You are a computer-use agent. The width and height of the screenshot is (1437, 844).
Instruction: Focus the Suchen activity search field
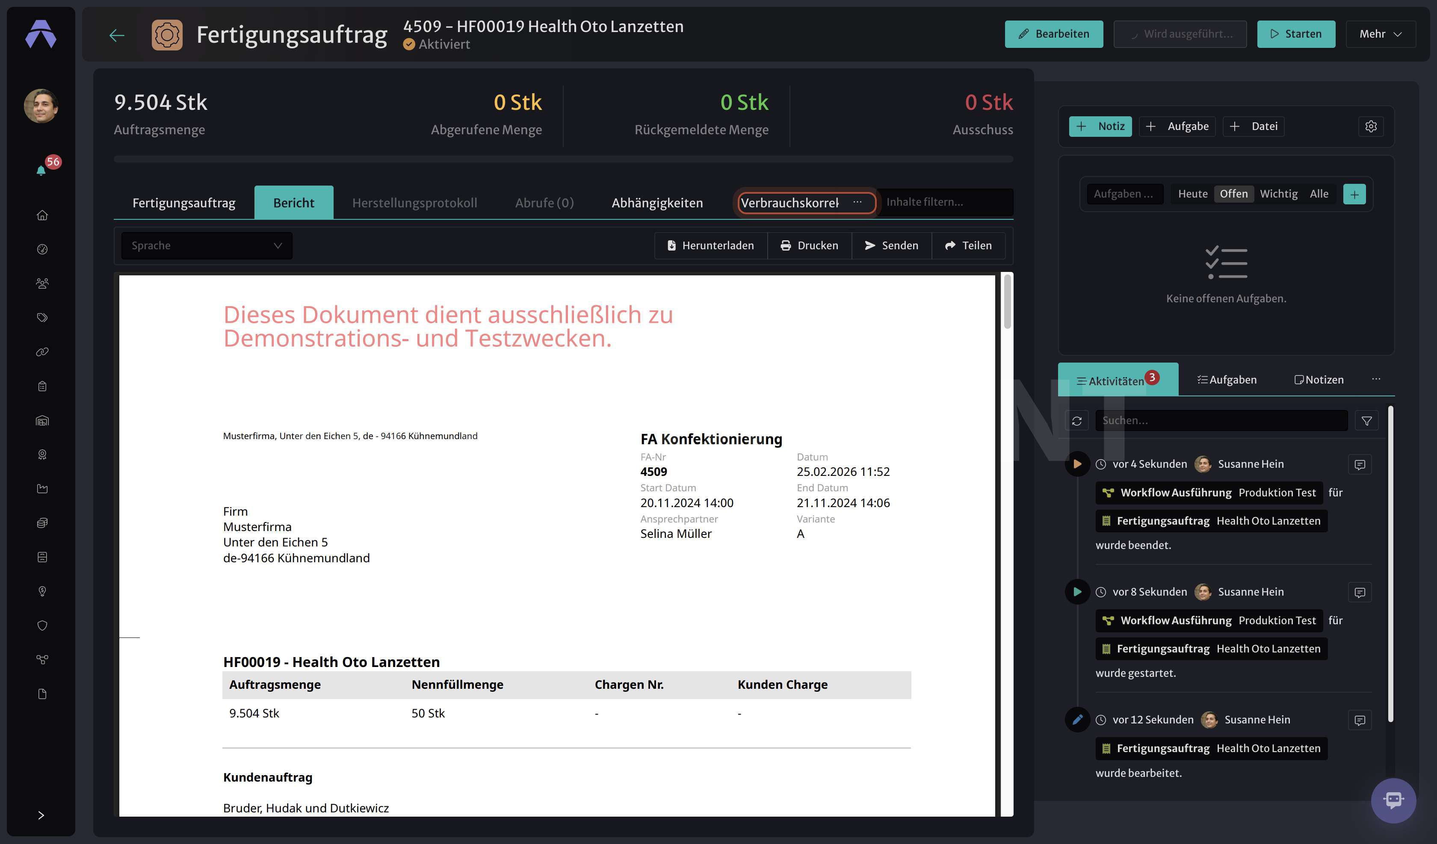pyautogui.click(x=1221, y=421)
